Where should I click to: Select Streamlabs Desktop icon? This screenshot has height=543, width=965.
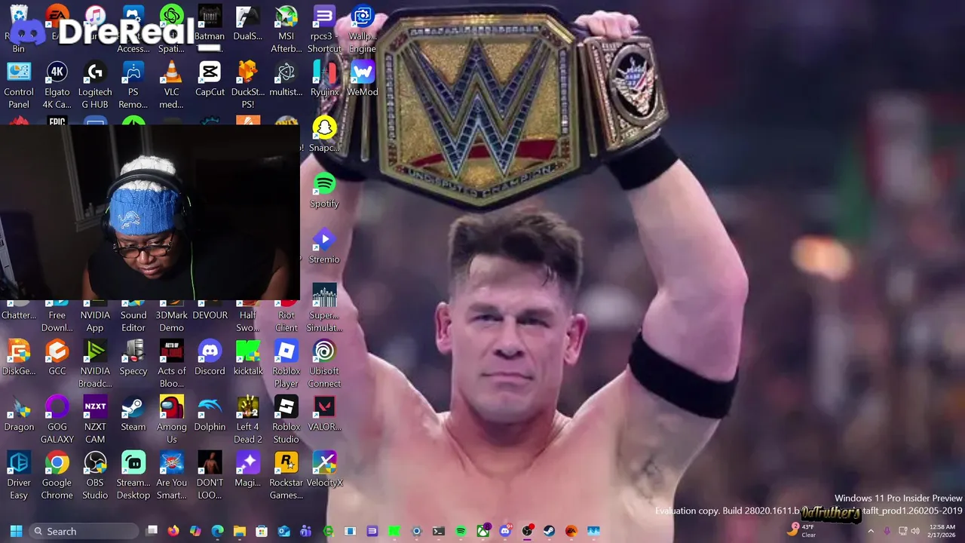coord(133,476)
